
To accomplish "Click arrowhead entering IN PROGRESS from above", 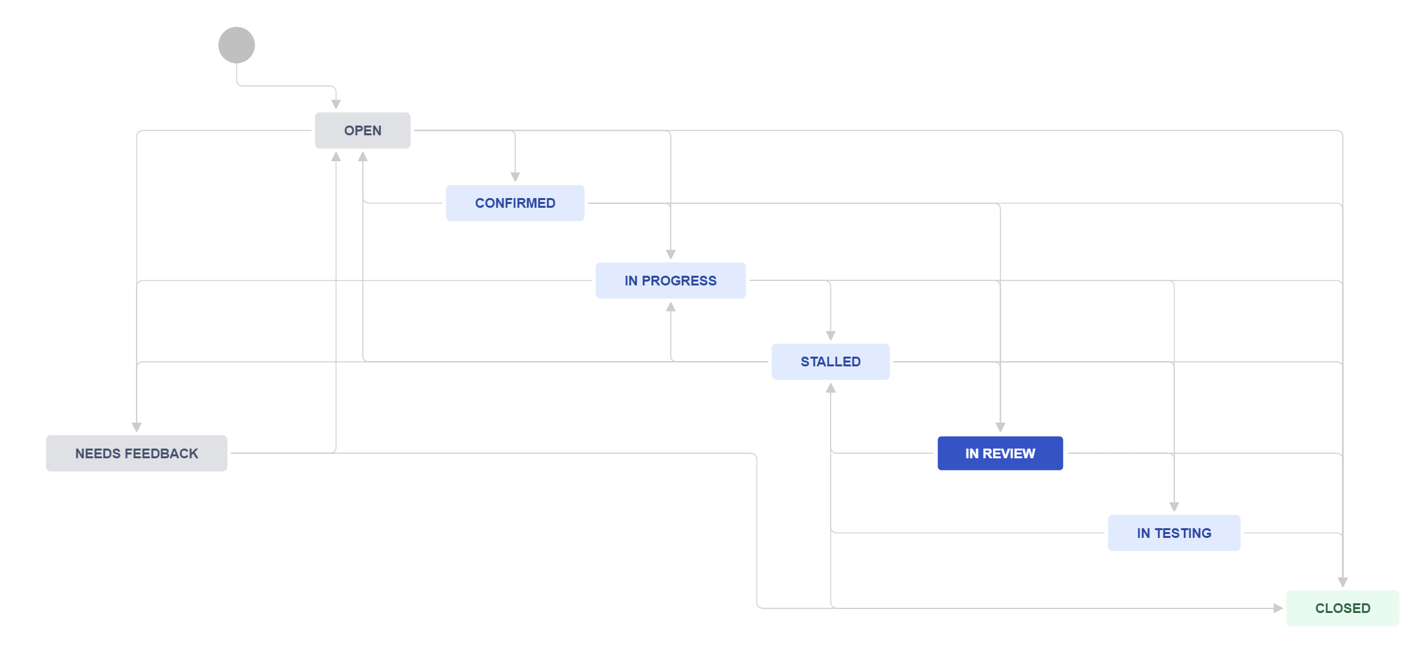I will click(x=671, y=254).
